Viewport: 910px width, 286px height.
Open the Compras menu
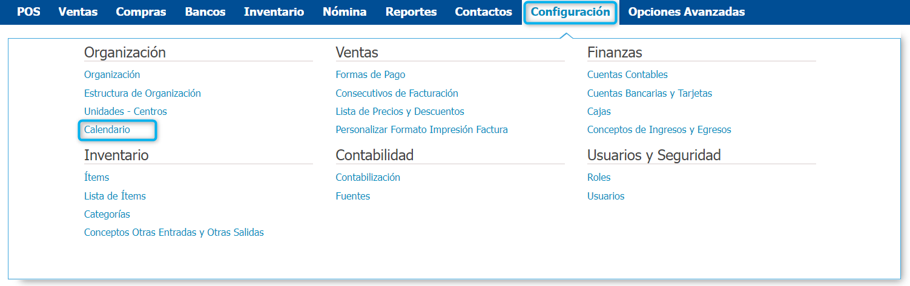pyautogui.click(x=141, y=12)
